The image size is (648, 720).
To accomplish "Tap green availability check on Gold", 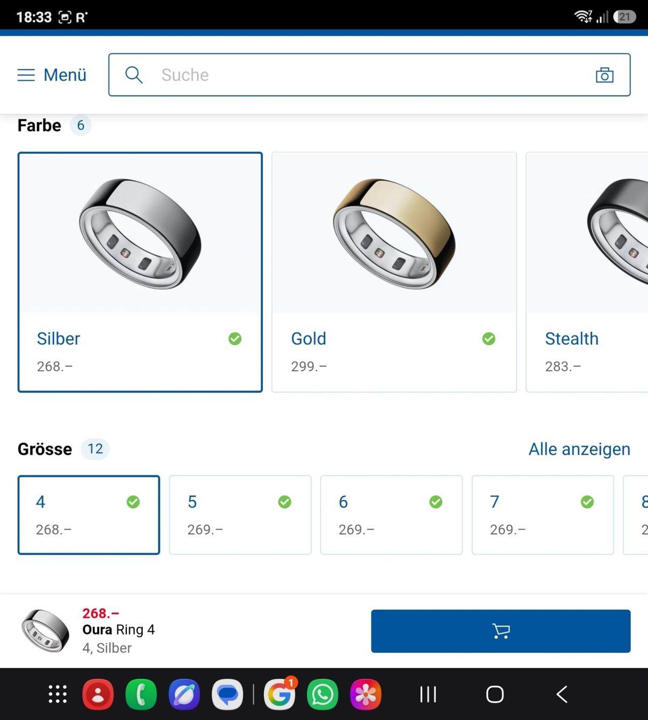I will point(489,339).
